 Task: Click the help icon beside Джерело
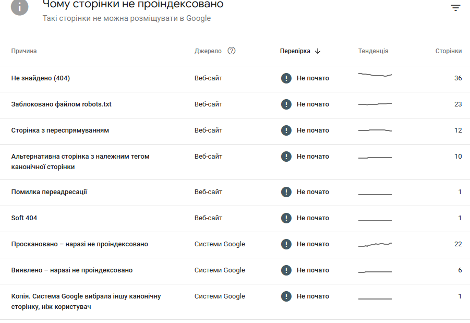click(x=232, y=51)
